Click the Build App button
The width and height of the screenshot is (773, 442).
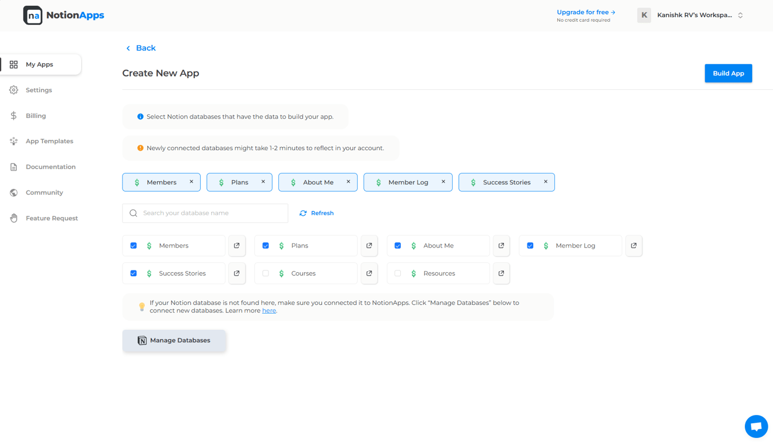tap(728, 73)
